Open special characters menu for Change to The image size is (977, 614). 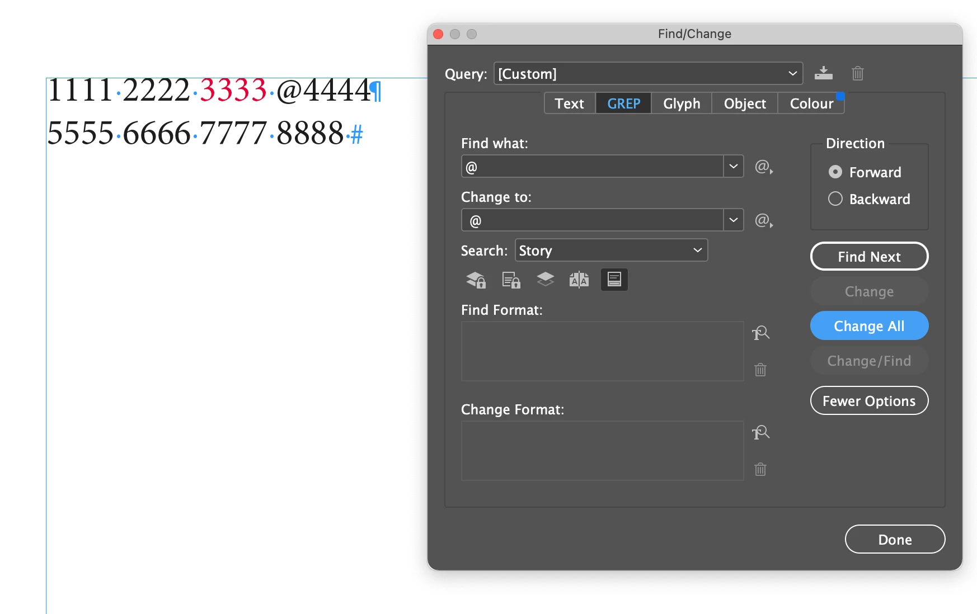tap(764, 220)
